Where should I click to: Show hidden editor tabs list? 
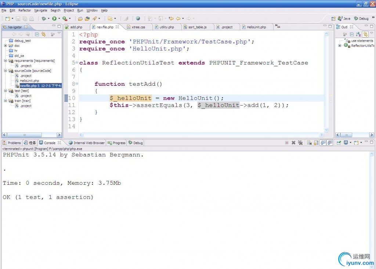278,26
